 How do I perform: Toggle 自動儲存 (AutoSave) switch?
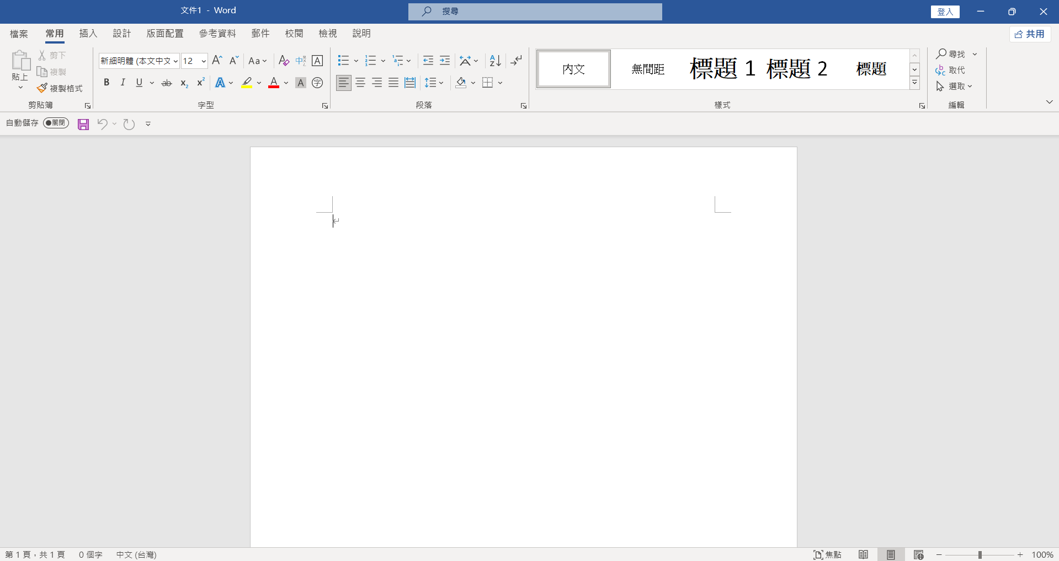[55, 123]
